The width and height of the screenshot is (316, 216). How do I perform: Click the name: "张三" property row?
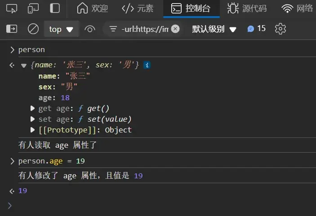[x=64, y=76]
